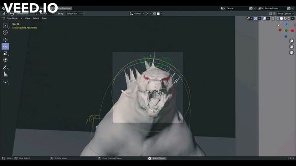Open the pivot point dropdown

(x=149, y=13)
